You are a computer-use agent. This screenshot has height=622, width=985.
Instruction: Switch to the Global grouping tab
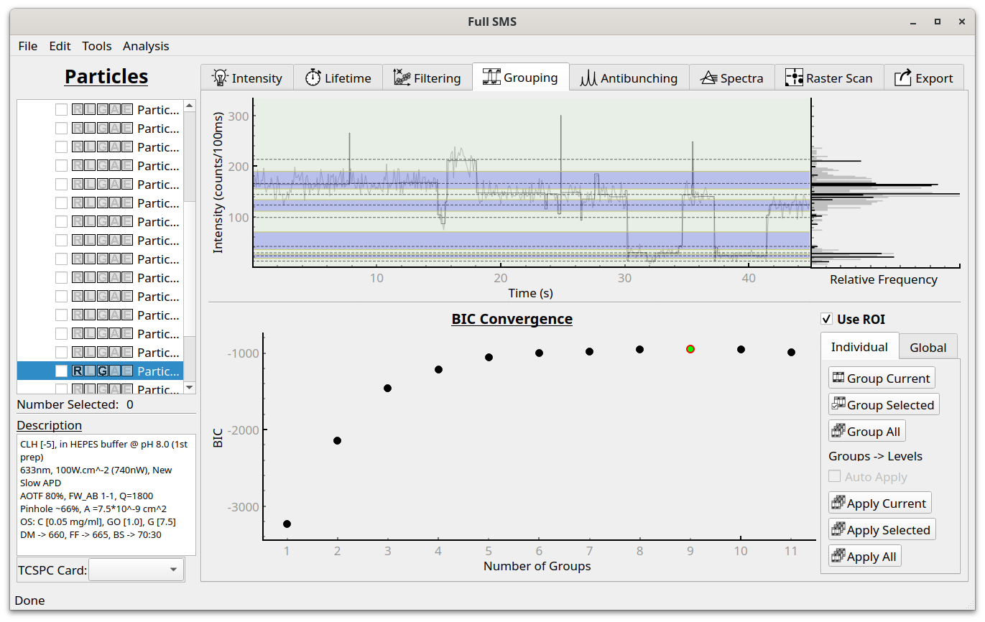point(928,348)
